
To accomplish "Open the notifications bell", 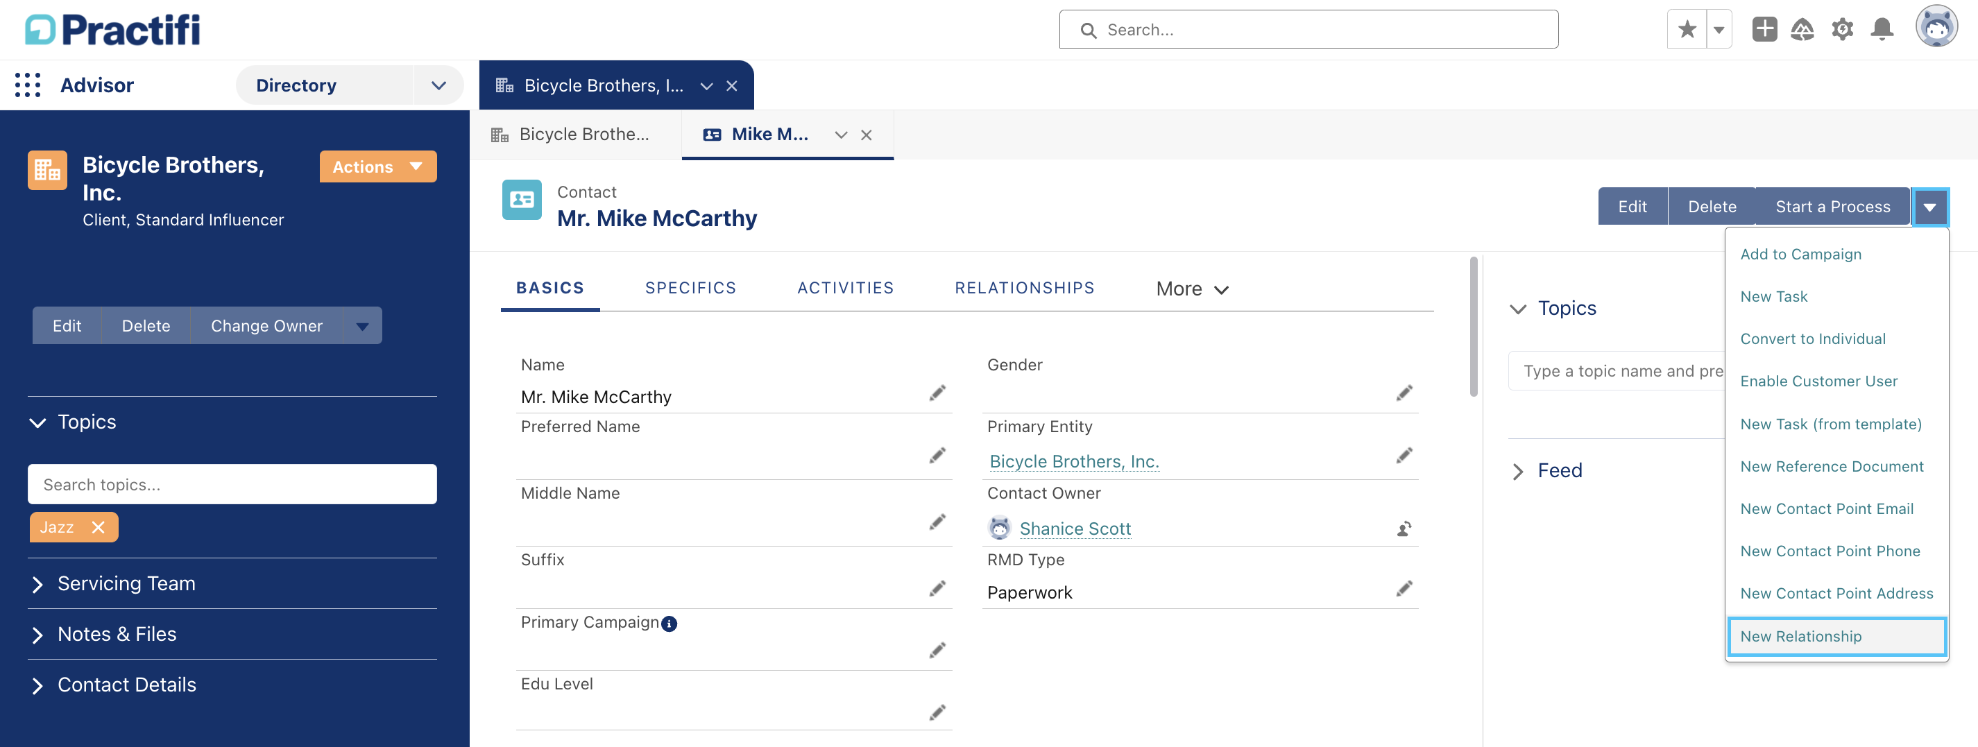I will pos(1882,30).
